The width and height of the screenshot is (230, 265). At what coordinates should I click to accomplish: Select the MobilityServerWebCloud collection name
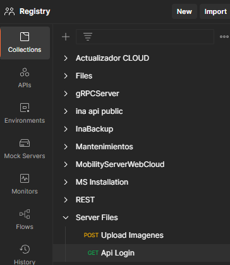120,164
